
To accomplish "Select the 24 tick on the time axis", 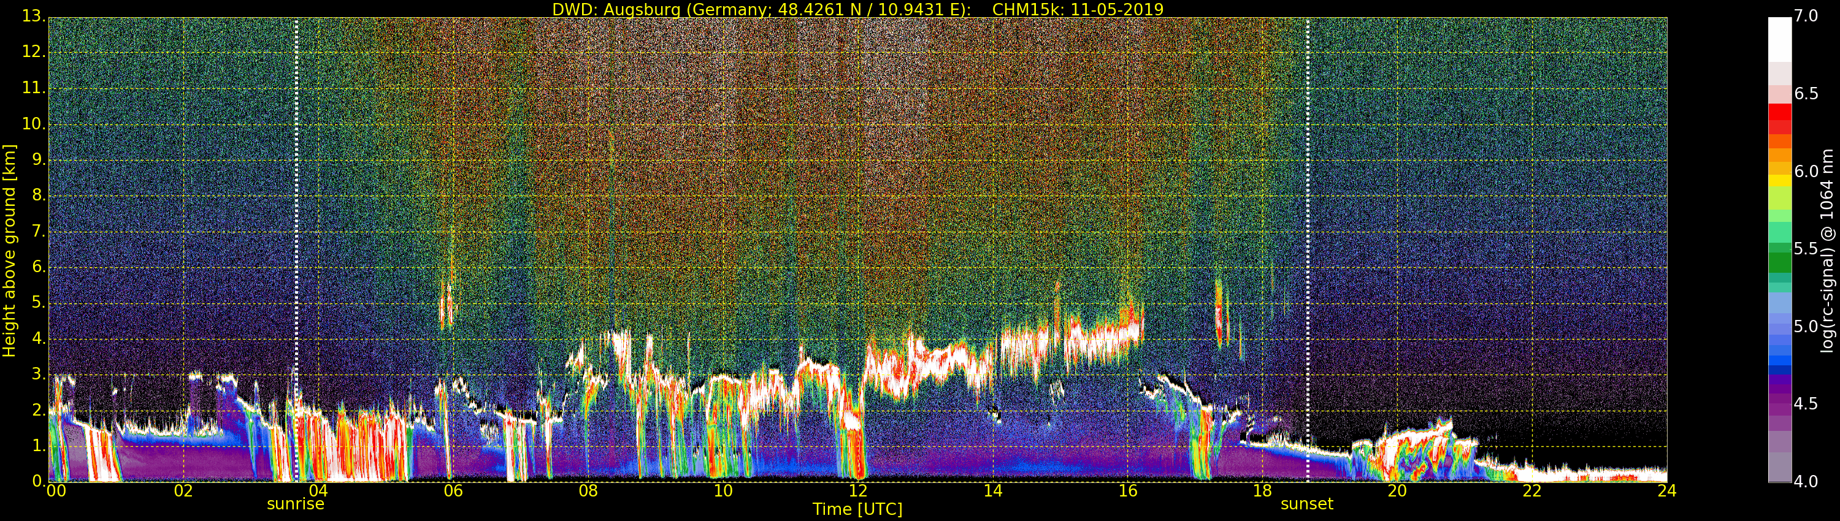I will [x=1666, y=490].
